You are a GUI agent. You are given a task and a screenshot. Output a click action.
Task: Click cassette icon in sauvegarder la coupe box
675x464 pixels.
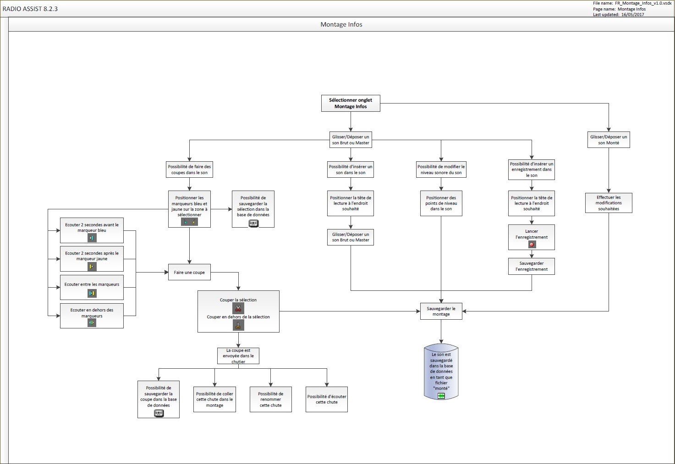(x=159, y=413)
